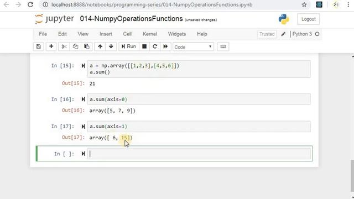The width and height of the screenshot is (354, 199).
Task: Reload the page with the refresh icon
Action: (x=30, y=4)
